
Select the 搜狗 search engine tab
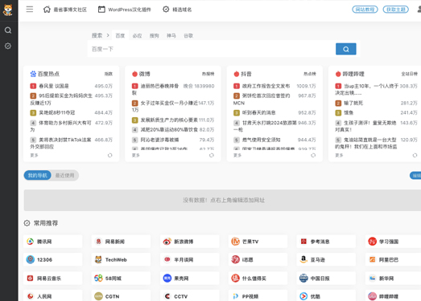154,35
